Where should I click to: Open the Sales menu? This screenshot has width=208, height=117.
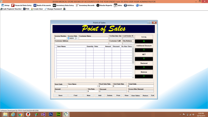[x=118, y=5]
